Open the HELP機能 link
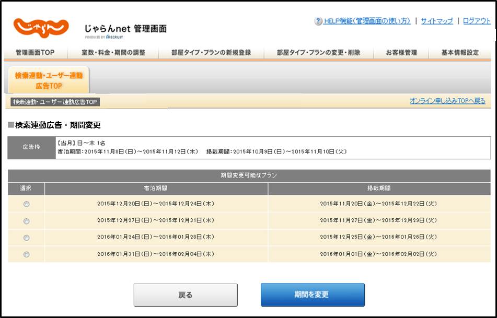The width and height of the screenshot is (497, 318). (x=366, y=21)
